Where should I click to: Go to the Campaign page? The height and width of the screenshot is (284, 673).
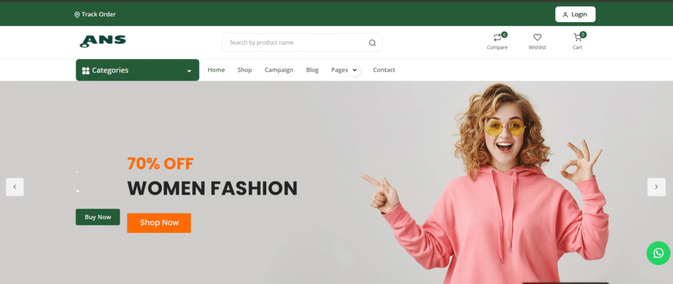tap(279, 70)
